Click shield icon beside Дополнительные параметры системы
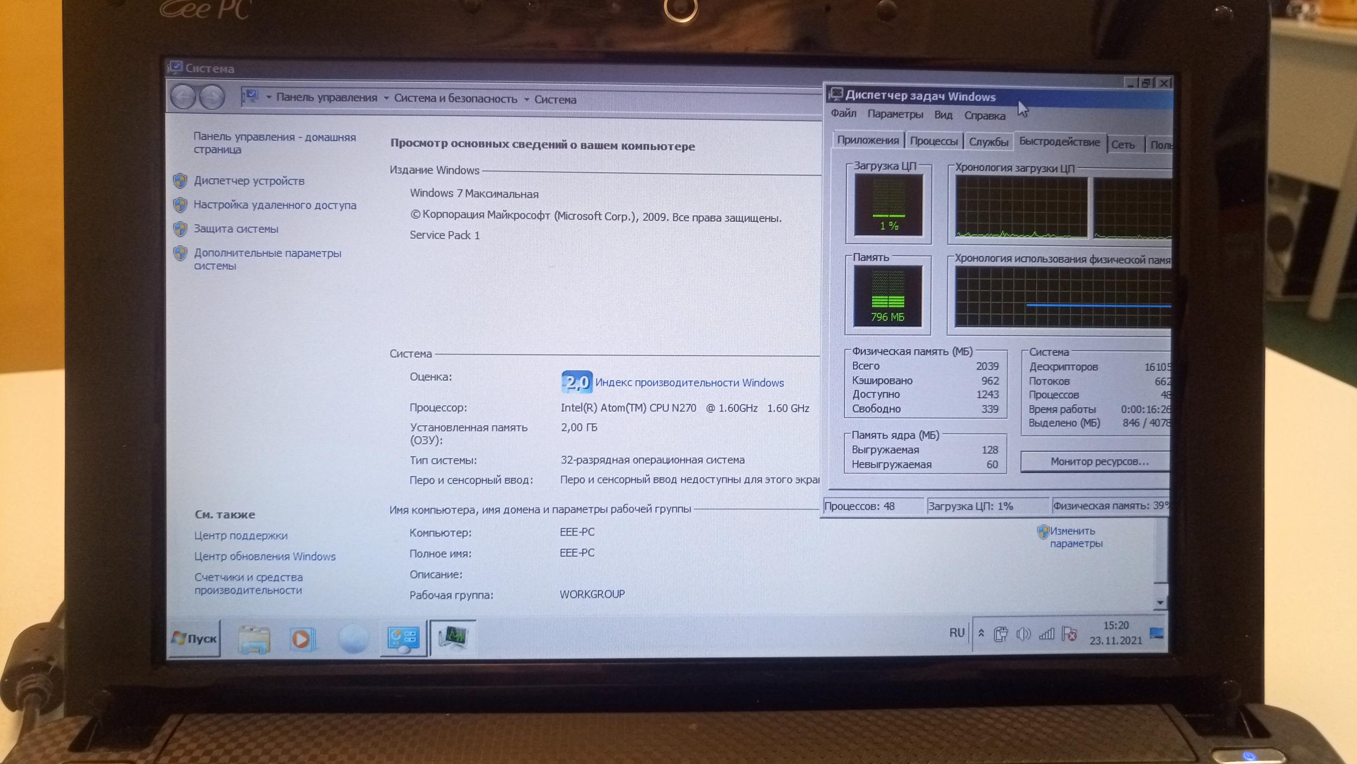This screenshot has width=1357, height=764. pyautogui.click(x=180, y=253)
